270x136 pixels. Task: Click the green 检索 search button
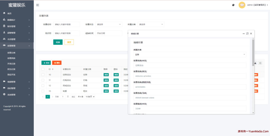point(58,42)
